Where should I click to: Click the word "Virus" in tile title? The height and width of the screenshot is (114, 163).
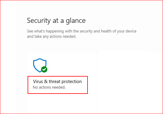click(x=38, y=82)
